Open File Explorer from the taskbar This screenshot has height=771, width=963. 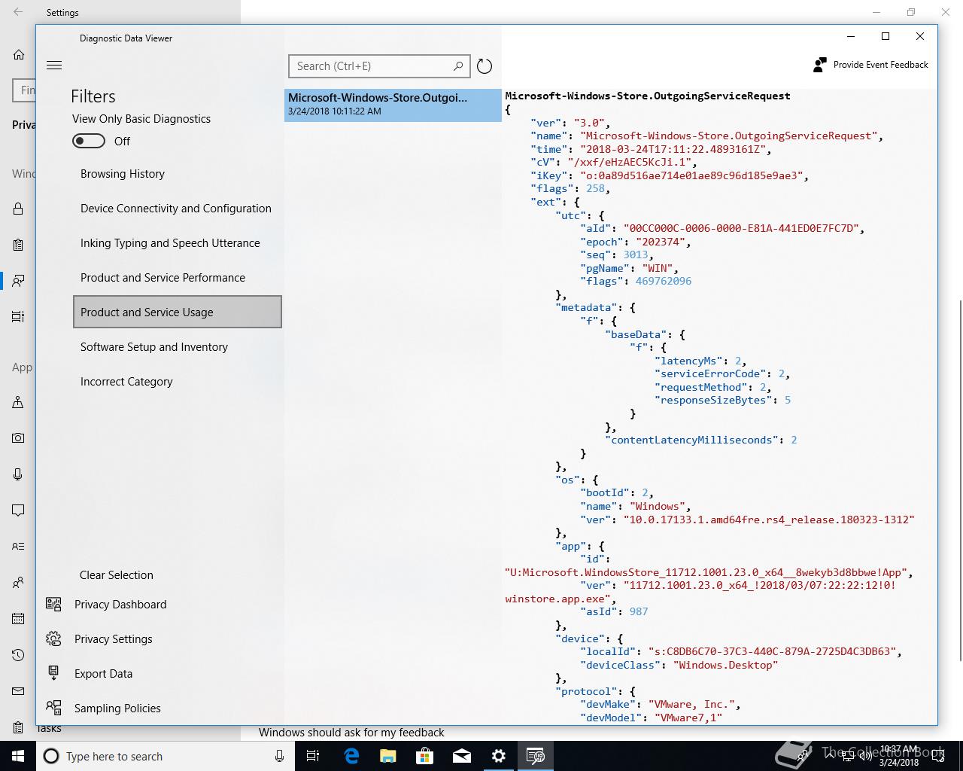click(388, 756)
